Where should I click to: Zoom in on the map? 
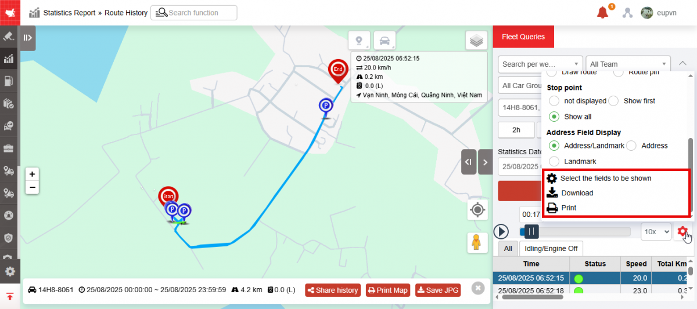pos(33,174)
